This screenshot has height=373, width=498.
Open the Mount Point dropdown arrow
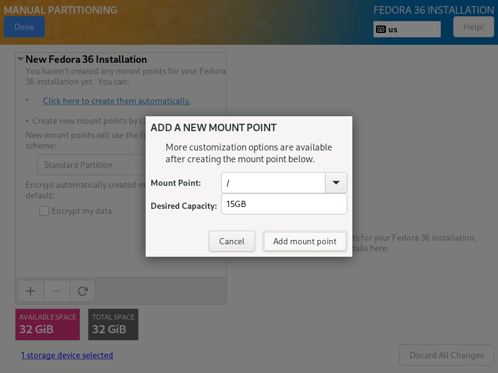336,183
